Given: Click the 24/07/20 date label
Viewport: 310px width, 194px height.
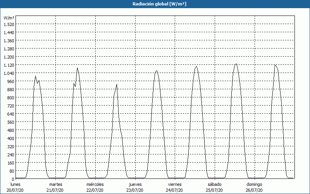Looking at the screenshot, I should pos(175,190).
